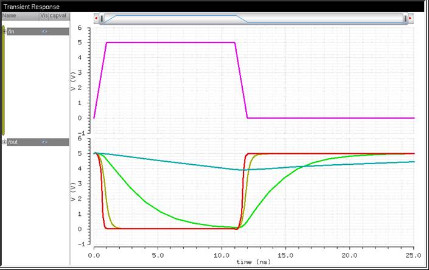Click right grip handle of zoom slider
Screen dimensions: 429x270
pos(405,19)
